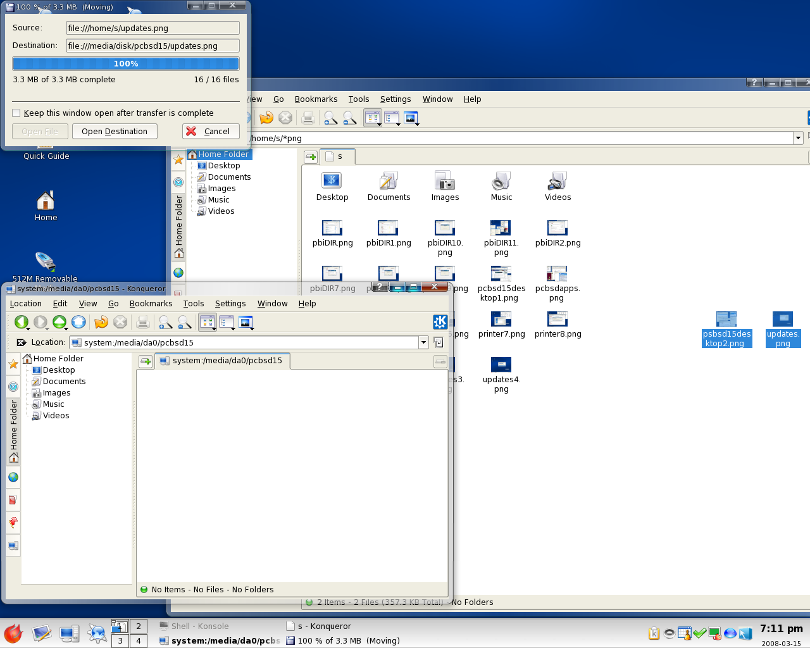Open Network globe sidebar tab in pcbsd15 Konqueror
810x648 pixels.
pos(13,477)
